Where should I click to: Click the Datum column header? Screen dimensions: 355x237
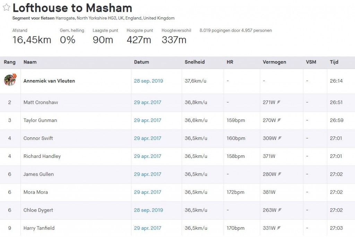tap(141, 62)
